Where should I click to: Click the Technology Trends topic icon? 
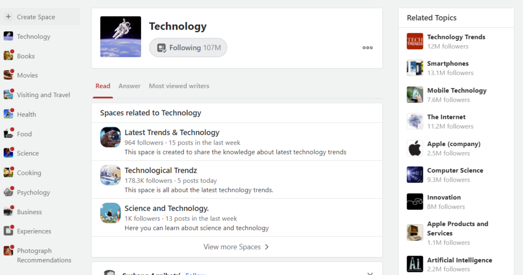point(415,41)
